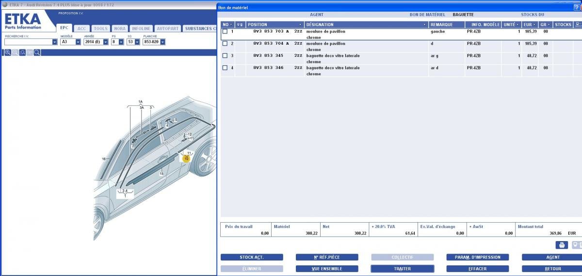Sort by the EUR column header
582x276 pixels.
coord(529,25)
